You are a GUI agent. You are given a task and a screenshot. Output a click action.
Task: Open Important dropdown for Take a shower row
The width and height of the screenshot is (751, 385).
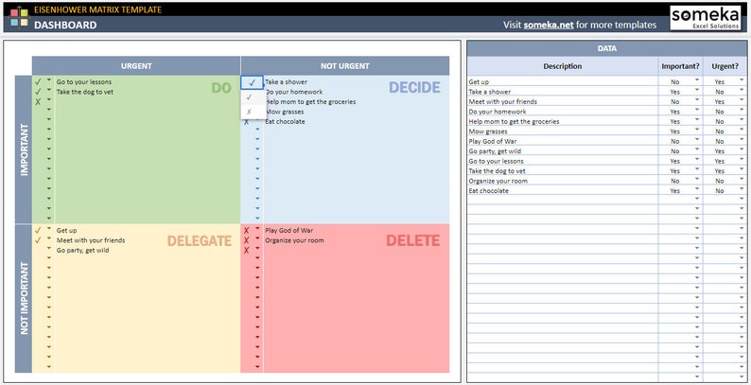697,90
